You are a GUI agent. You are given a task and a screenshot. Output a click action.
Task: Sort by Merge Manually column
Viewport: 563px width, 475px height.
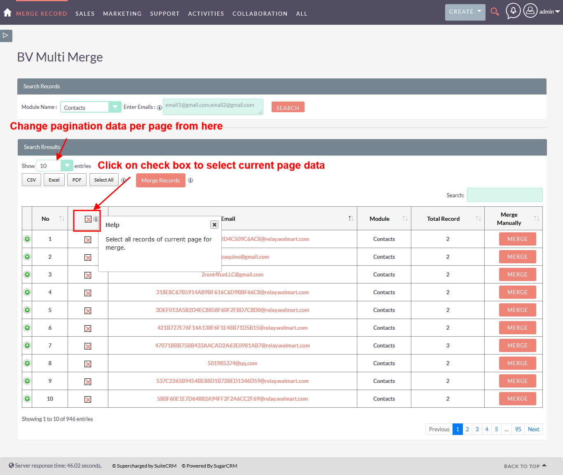pos(537,218)
